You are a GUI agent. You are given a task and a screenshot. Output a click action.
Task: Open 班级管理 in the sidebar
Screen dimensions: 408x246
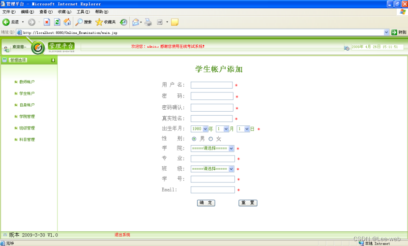[x=27, y=128]
